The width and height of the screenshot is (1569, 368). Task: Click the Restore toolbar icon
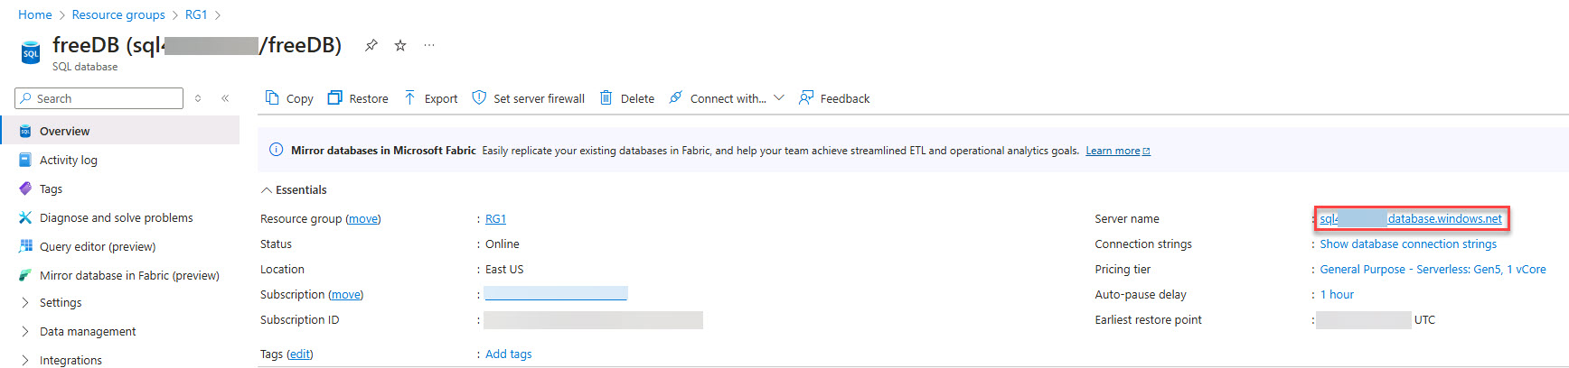click(x=335, y=97)
